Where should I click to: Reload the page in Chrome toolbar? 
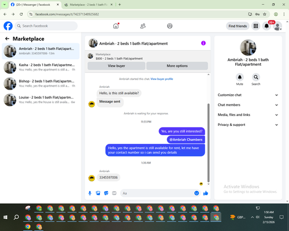[21, 14]
